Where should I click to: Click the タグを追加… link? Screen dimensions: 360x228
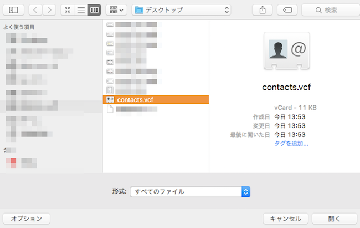click(x=291, y=143)
